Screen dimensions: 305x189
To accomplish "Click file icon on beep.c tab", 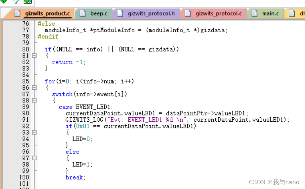I will coord(83,13).
